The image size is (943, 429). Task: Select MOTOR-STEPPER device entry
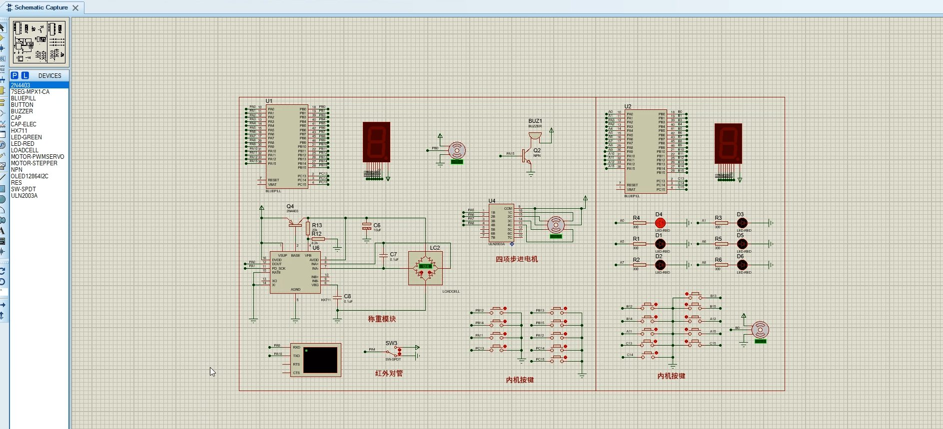click(x=39, y=163)
